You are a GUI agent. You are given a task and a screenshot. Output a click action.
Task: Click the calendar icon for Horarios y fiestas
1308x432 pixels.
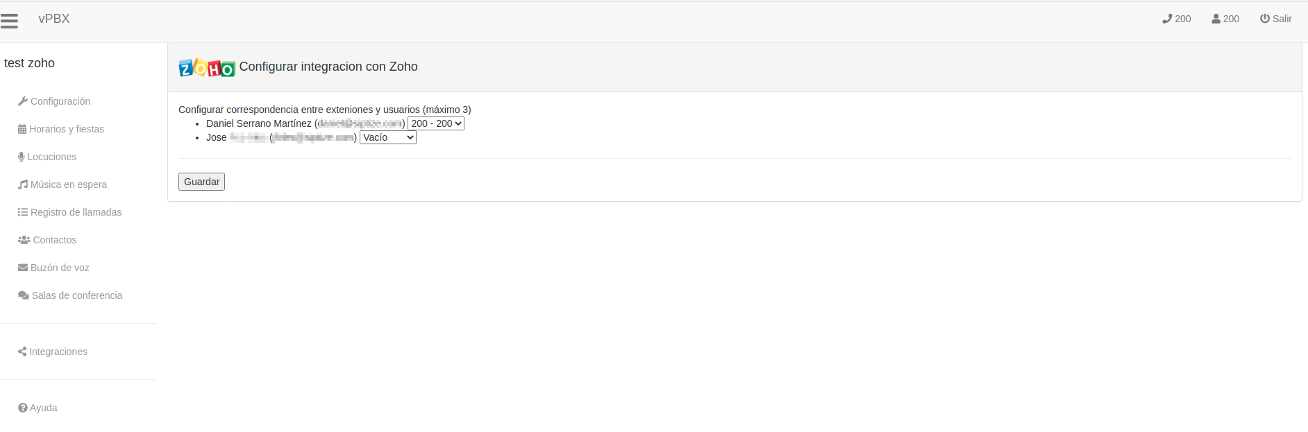[22, 129]
